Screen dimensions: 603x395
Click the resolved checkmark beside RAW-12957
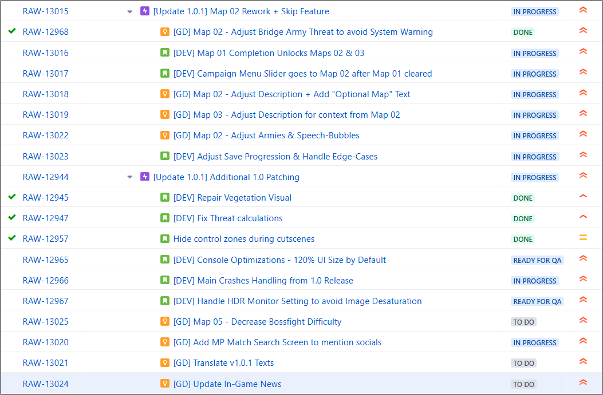click(x=12, y=238)
